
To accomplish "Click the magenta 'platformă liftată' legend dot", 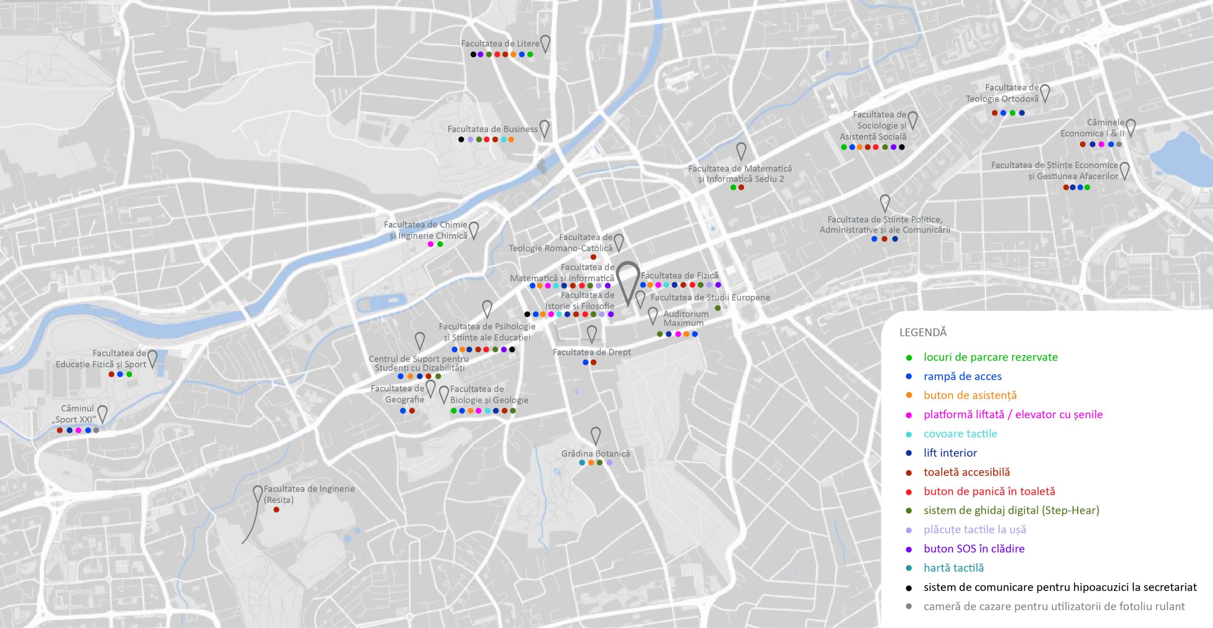I will click(x=909, y=415).
